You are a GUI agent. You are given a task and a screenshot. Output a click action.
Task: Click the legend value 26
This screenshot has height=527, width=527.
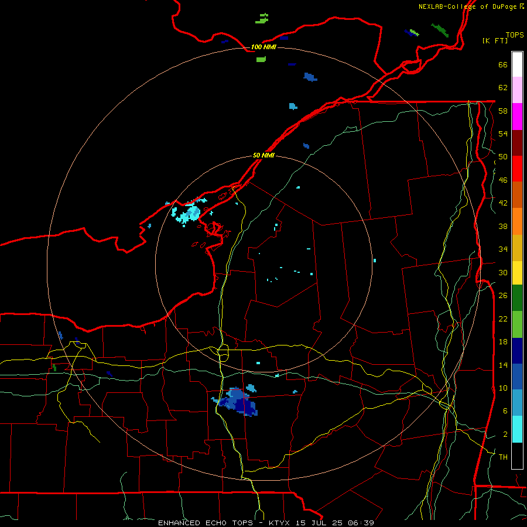[x=503, y=296]
